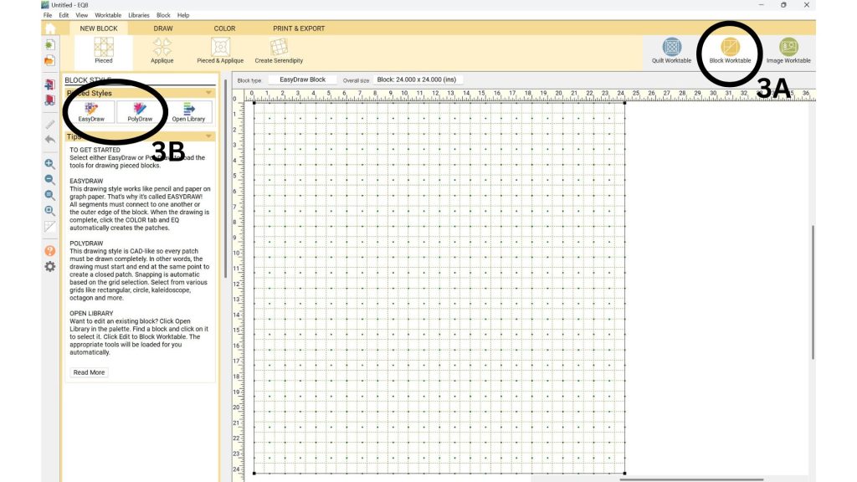Select the Pieced block style
857x482 pixels.
click(x=103, y=49)
